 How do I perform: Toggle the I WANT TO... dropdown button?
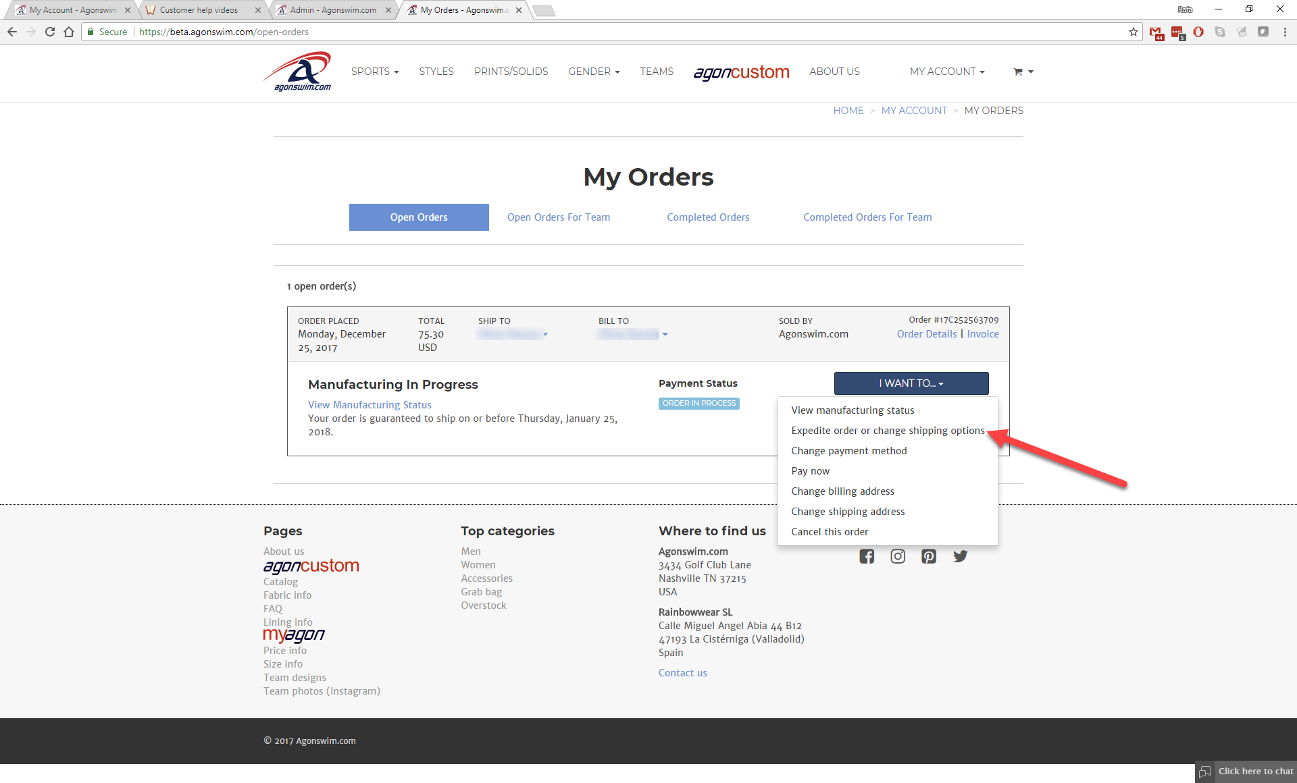click(911, 383)
